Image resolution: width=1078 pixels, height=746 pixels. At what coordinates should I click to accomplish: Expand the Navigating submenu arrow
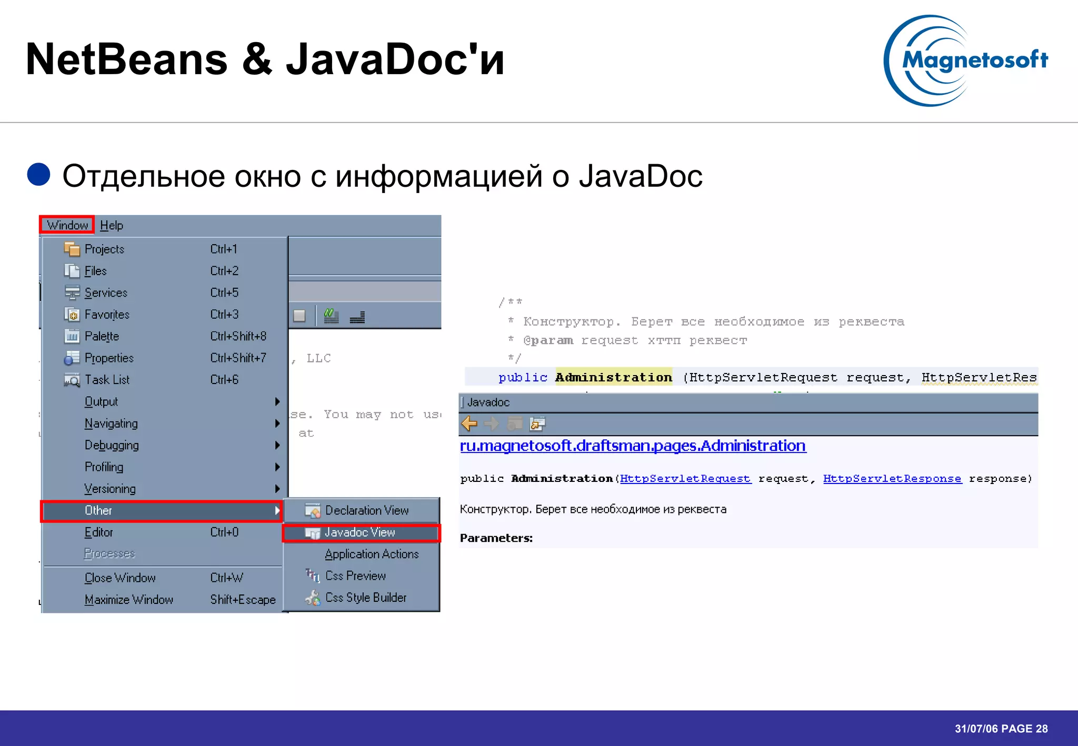coord(277,423)
